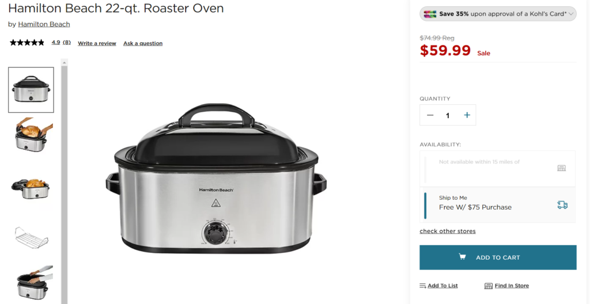The image size is (590, 304).
Task: Click the Find In Store storefront icon
Action: coord(489,286)
